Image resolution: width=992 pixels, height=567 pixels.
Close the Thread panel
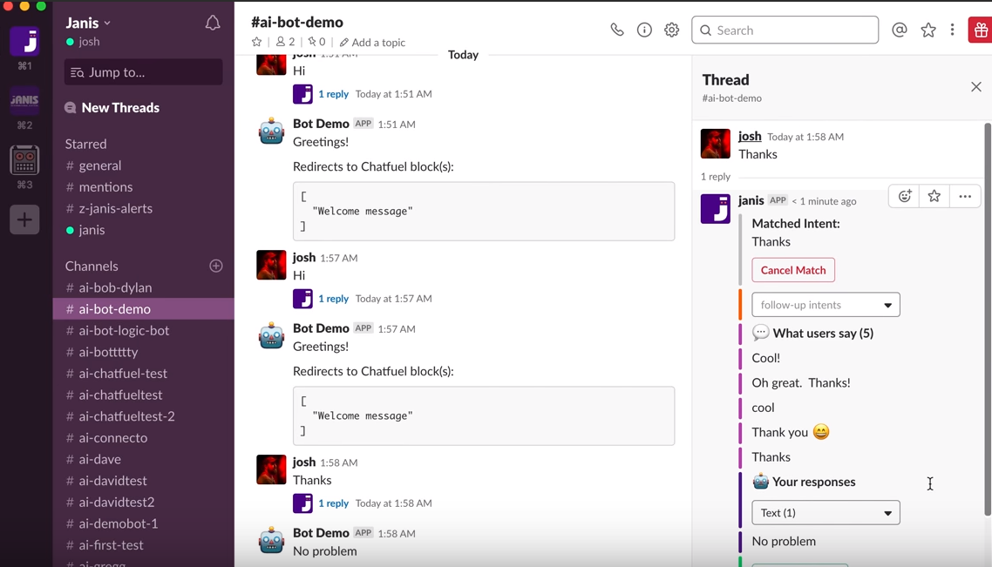(976, 86)
